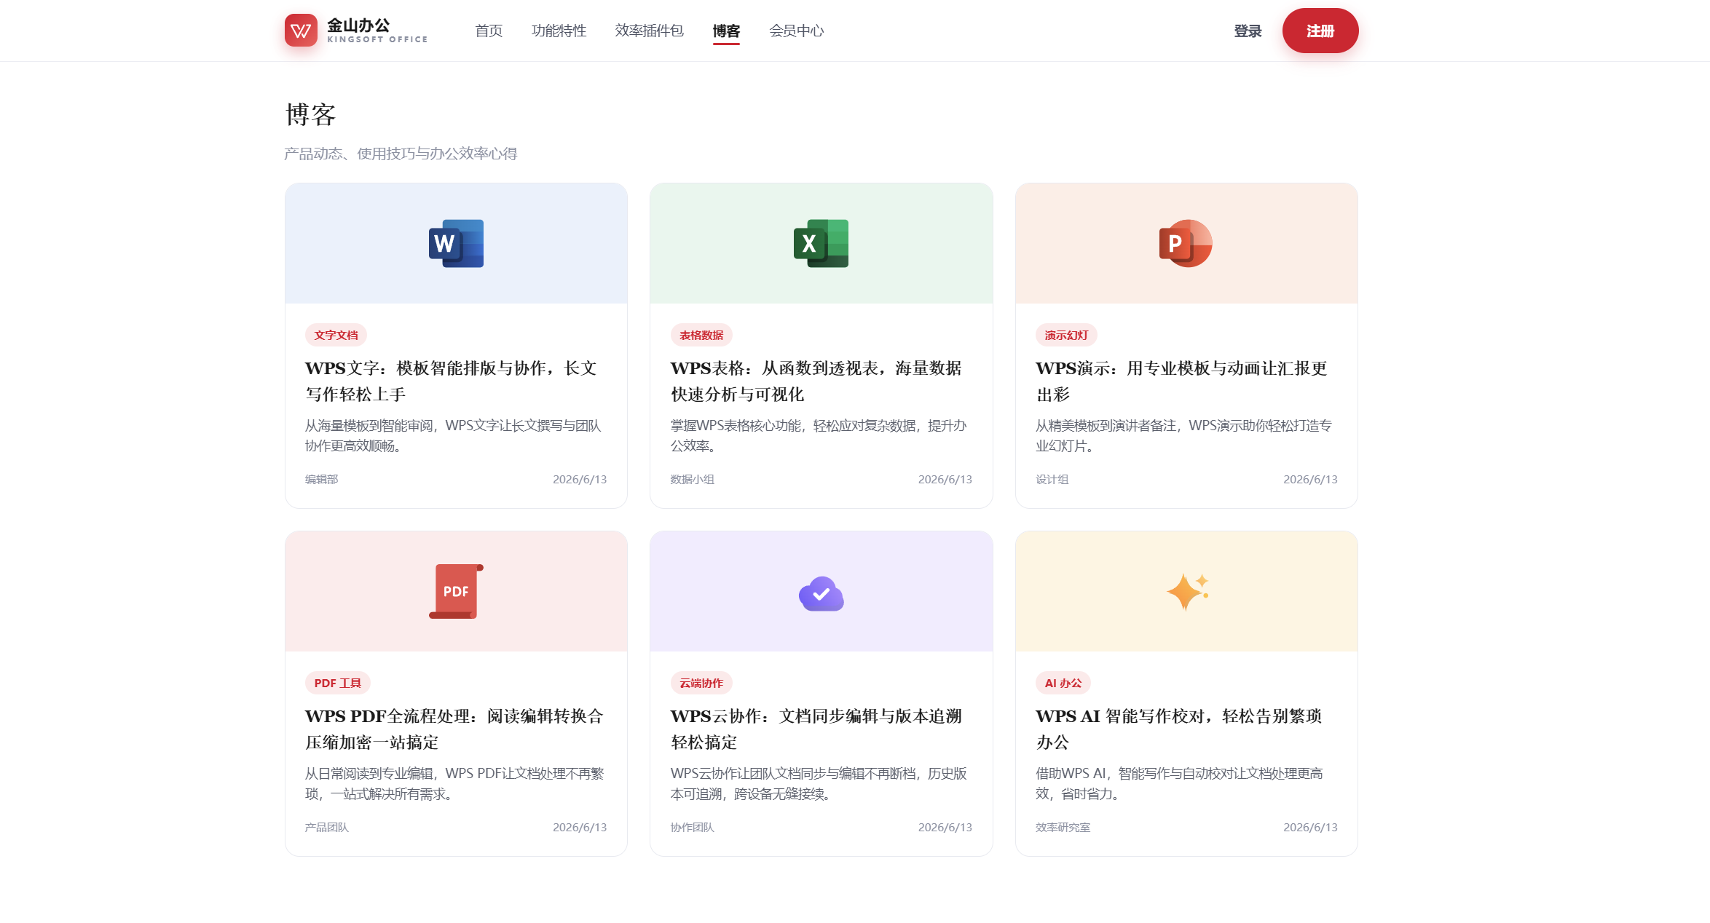
Task: Click the PDF document icon
Action: 456,591
